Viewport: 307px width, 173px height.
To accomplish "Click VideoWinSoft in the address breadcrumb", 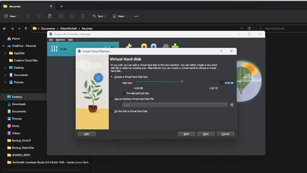I will [x=68, y=28].
